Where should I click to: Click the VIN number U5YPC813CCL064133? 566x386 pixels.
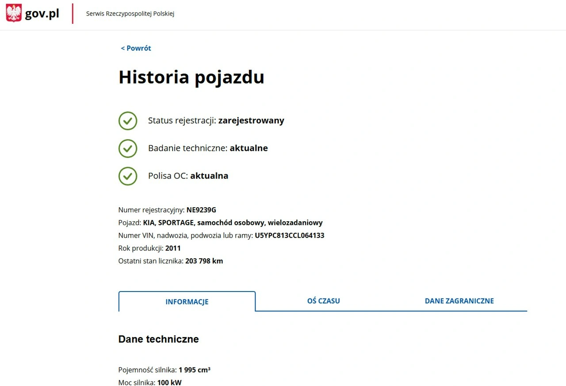tap(289, 235)
